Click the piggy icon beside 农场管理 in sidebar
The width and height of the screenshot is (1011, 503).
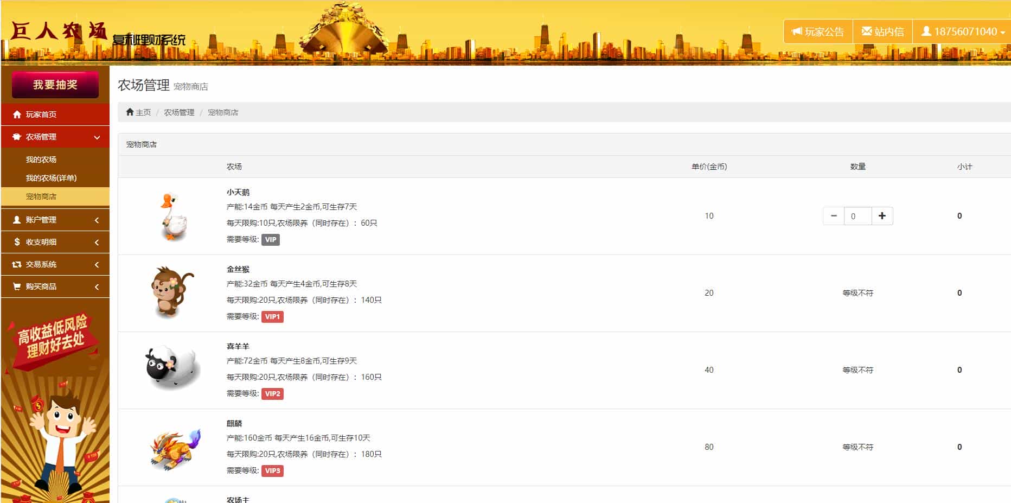coord(17,137)
